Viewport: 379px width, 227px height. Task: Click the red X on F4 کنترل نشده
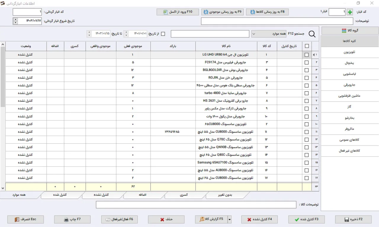[x=249, y=220]
